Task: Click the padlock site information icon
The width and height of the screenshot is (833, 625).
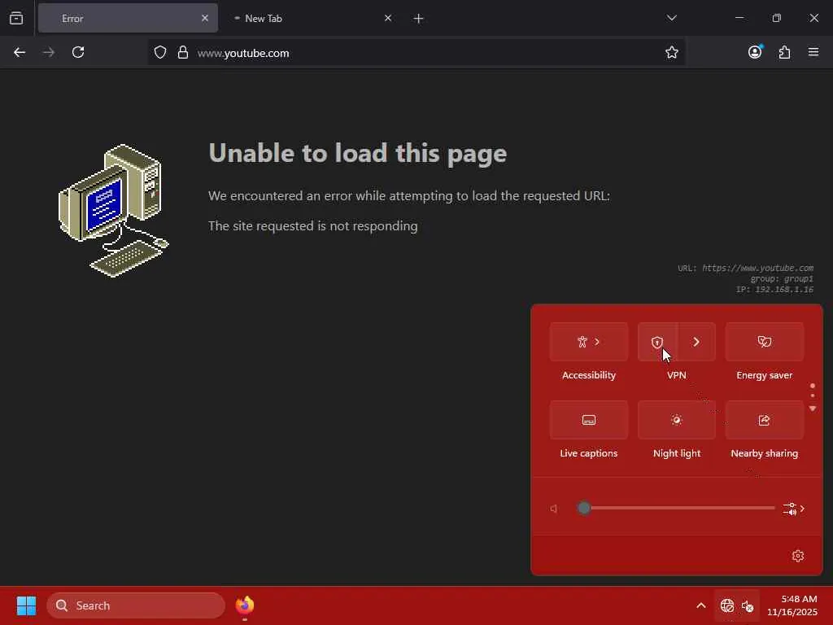Action: click(183, 52)
